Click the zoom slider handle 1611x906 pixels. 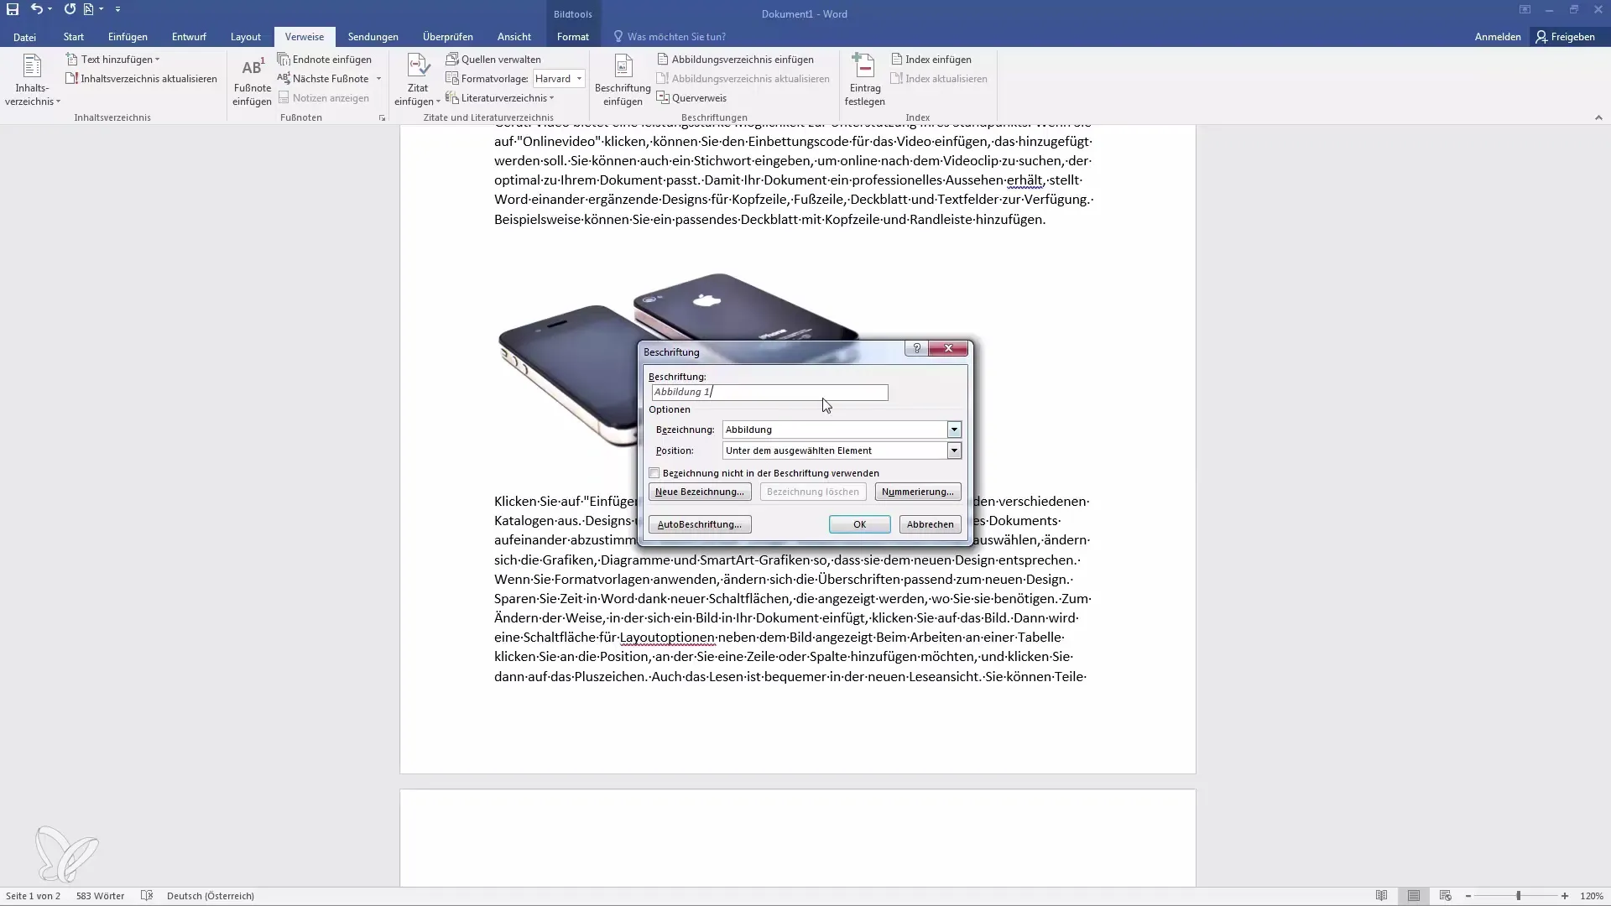point(1518,896)
